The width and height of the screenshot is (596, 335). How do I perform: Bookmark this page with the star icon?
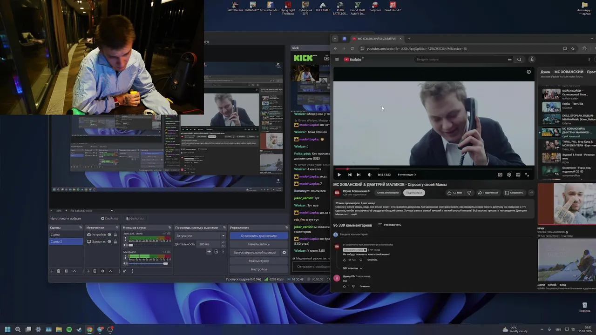pos(573,48)
